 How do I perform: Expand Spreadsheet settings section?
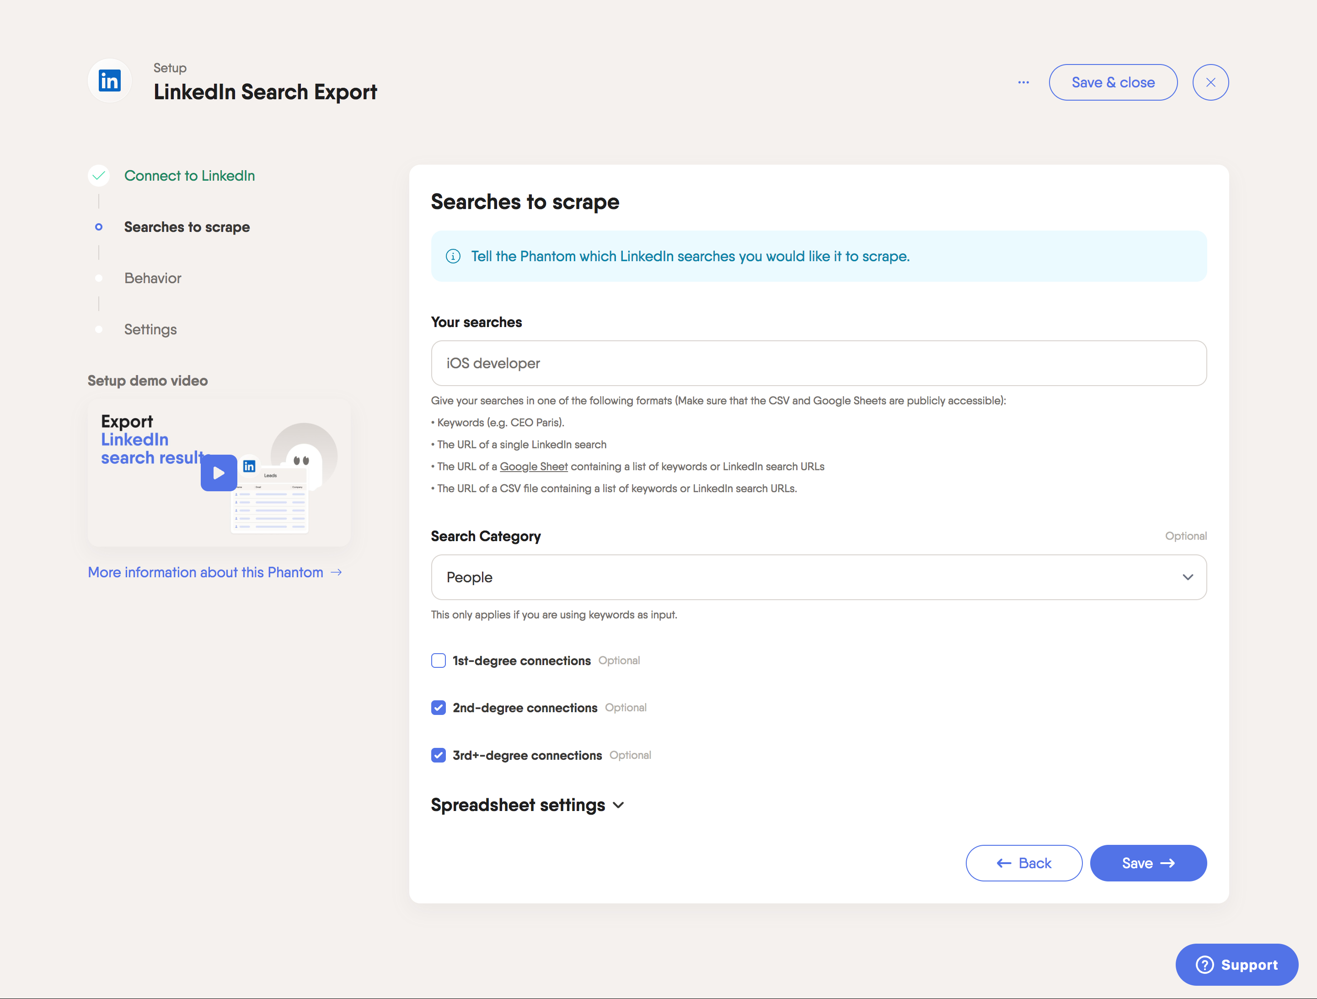(x=528, y=805)
